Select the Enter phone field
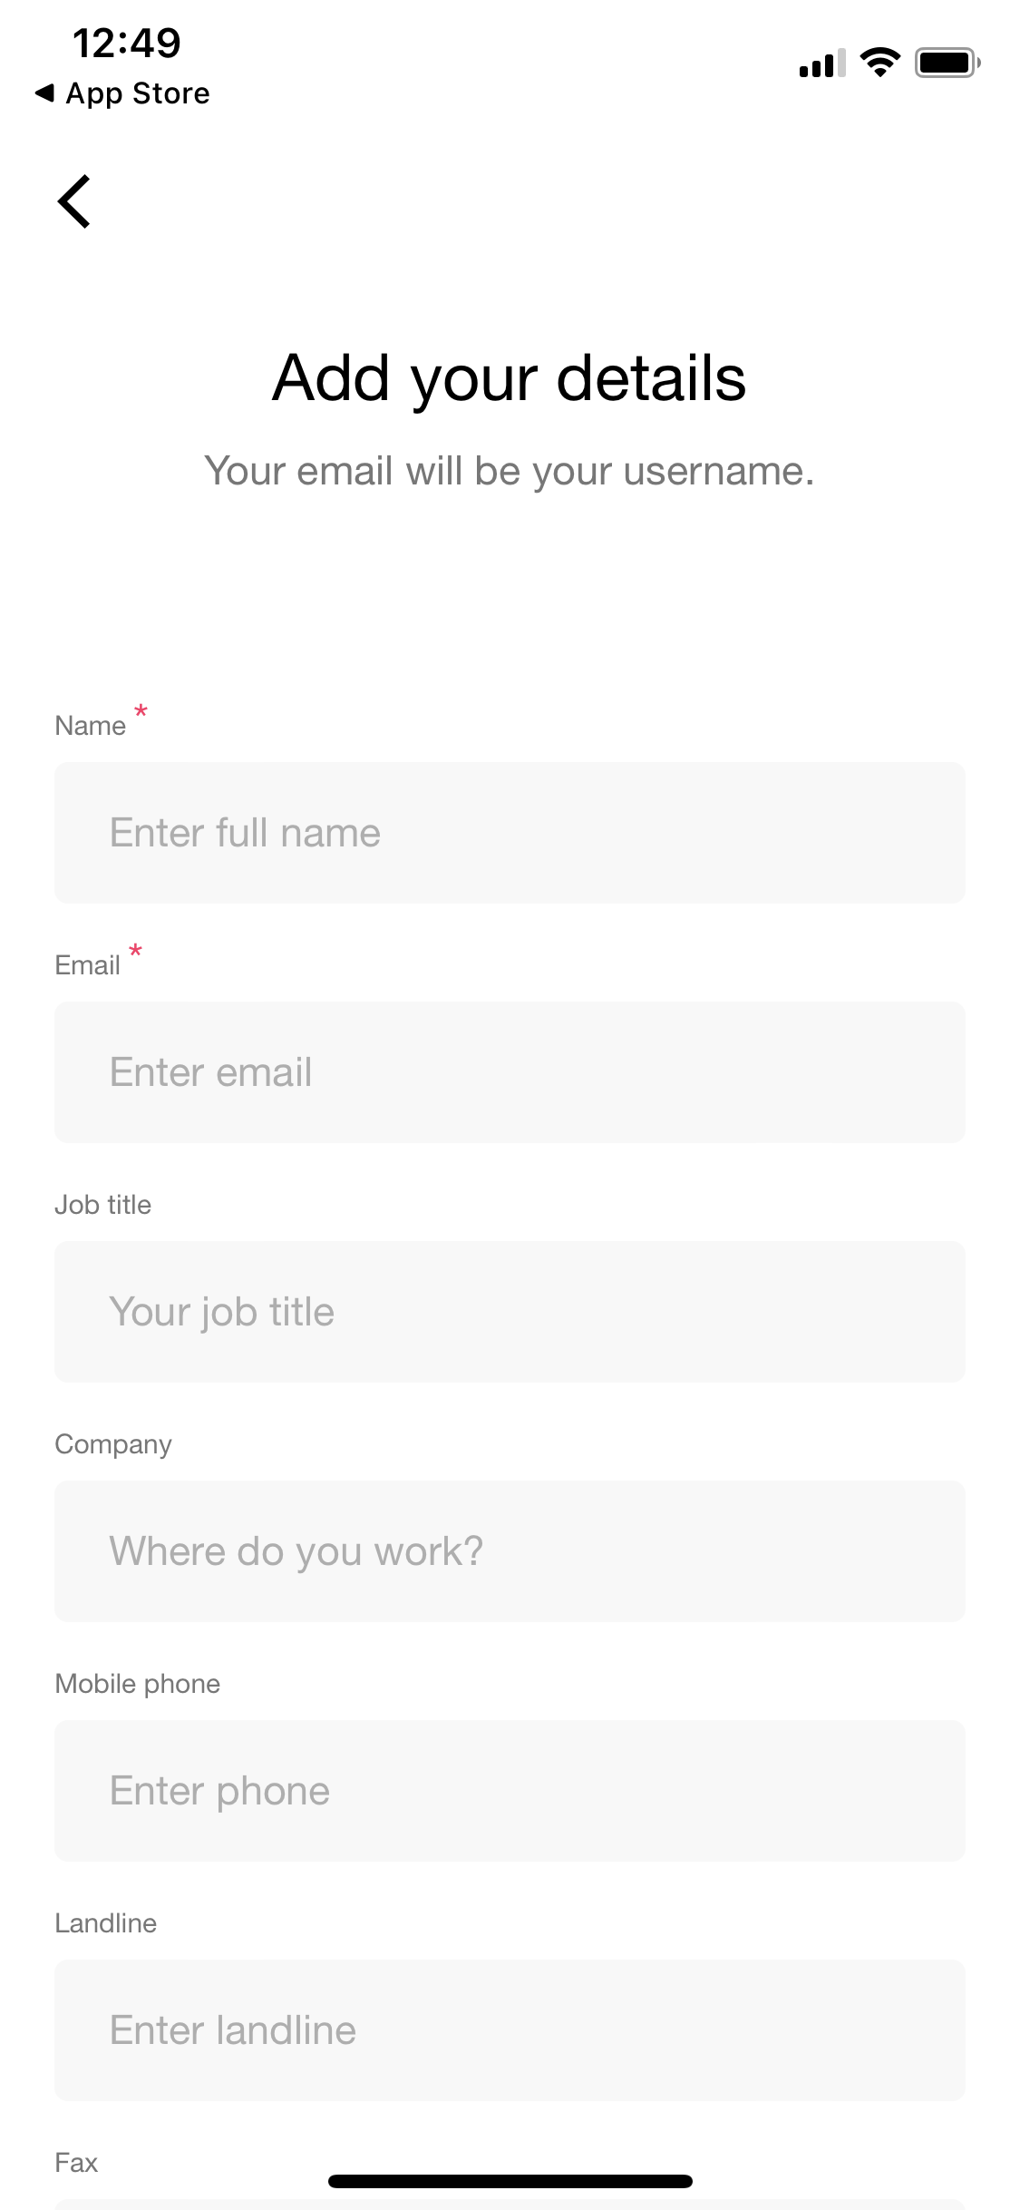Image resolution: width=1020 pixels, height=2210 pixels. click(510, 1791)
